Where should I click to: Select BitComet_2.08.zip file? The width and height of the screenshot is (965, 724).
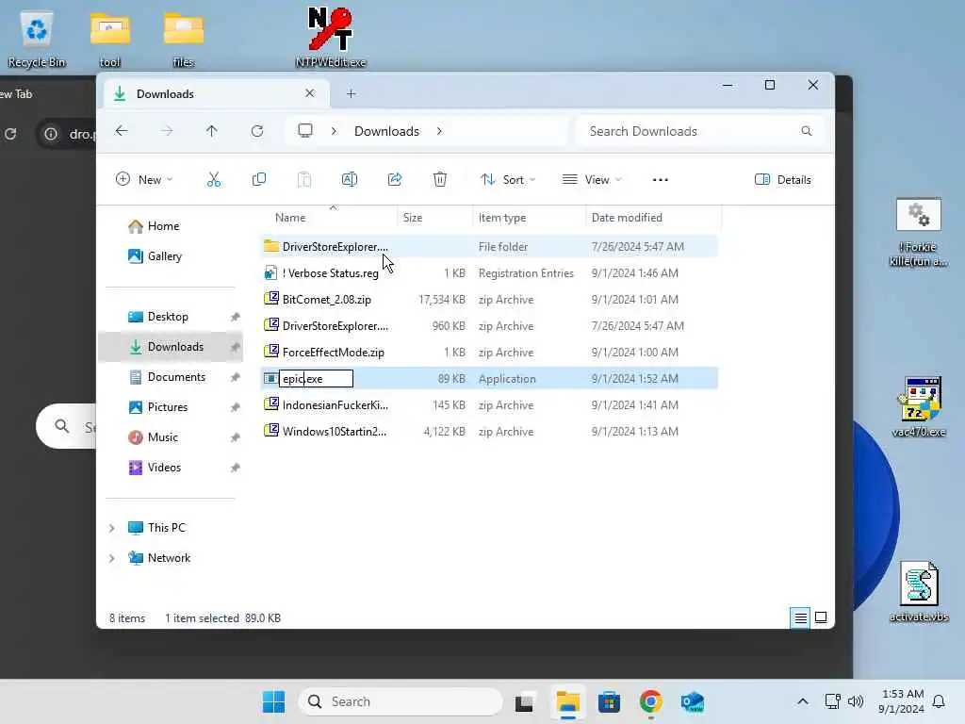point(489,299)
